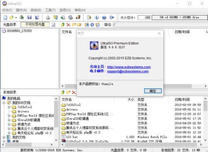Click the yellow monitor toolbar icon

[x=56, y=17]
